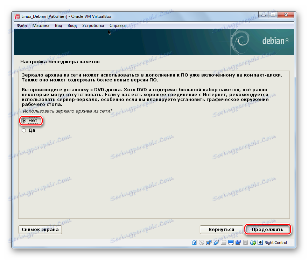Close the VirtualBox window

286,15
